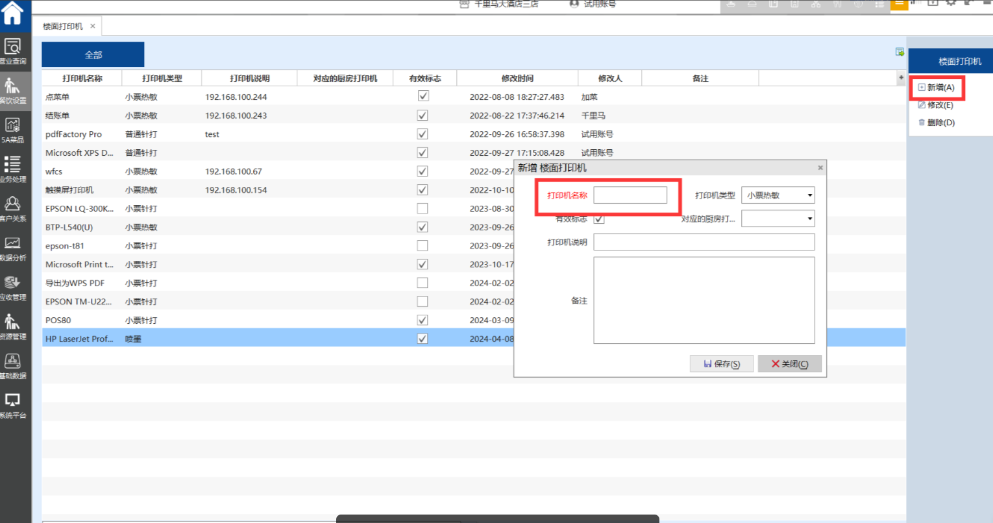Screen dimensions: 993x523
Task: Open 5A菜品 from the sidebar
Action: click(13, 130)
